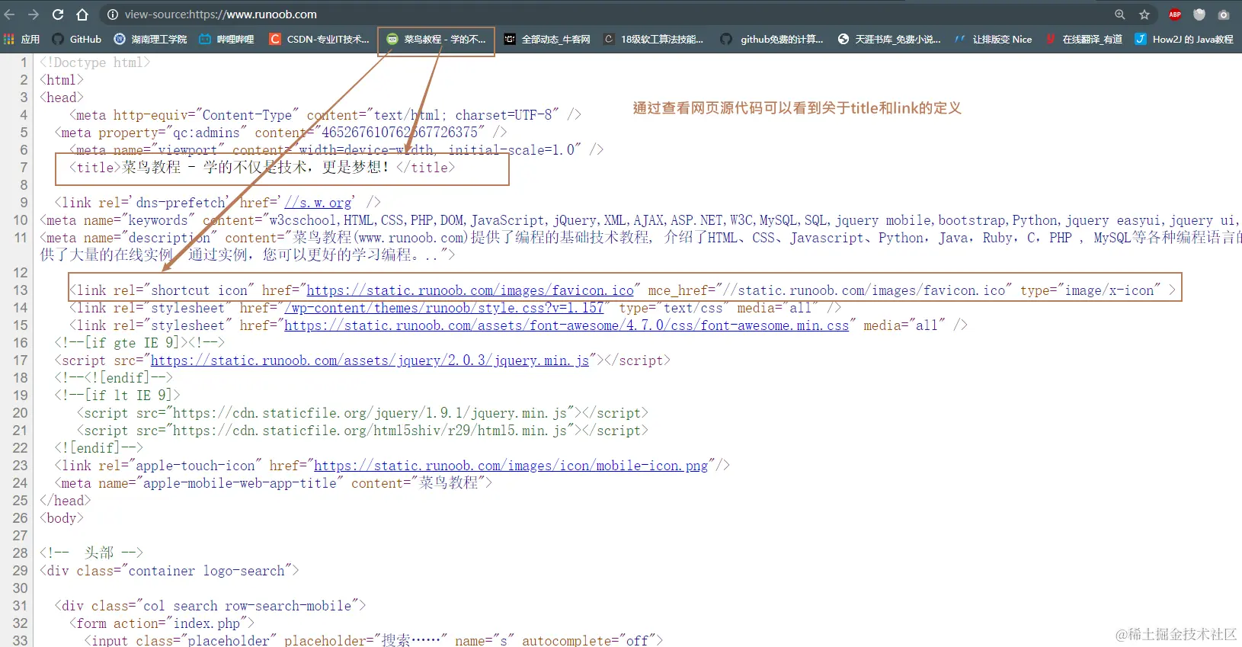Open the 全部动态_牛客网 bookmark
1242x647 pixels.
[x=547, y=39]
